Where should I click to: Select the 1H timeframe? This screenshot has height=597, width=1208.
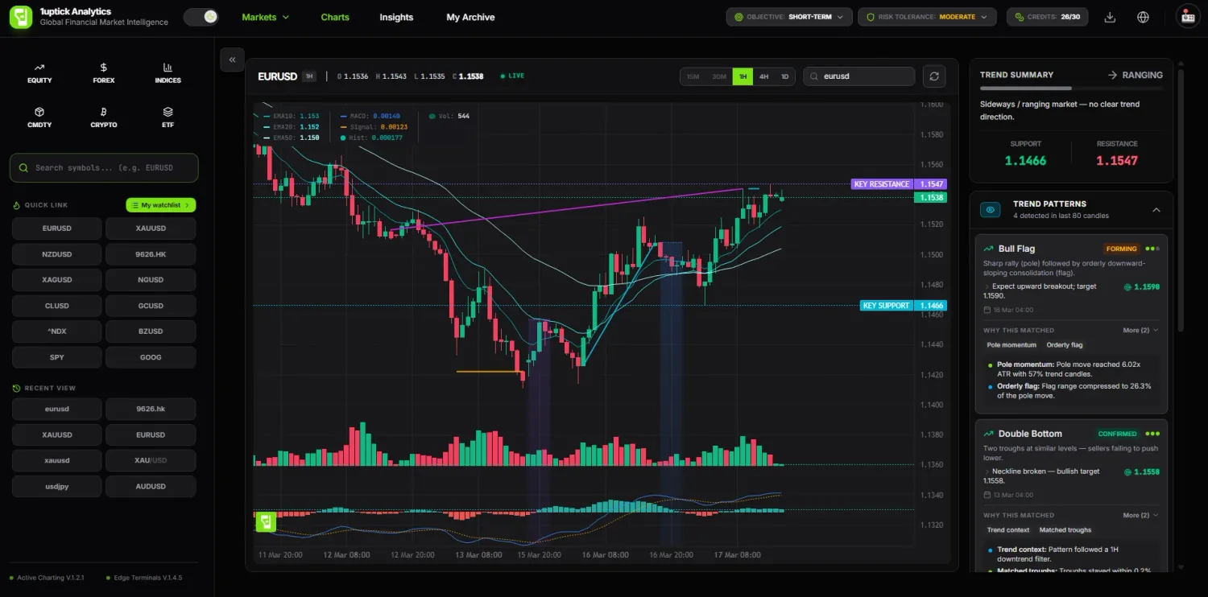pyautogui.click(x=743, y=76)
